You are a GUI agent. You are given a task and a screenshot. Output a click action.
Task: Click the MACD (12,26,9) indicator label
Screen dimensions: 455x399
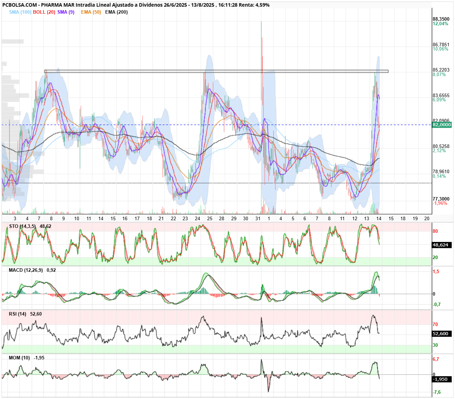tap(26, 270)
